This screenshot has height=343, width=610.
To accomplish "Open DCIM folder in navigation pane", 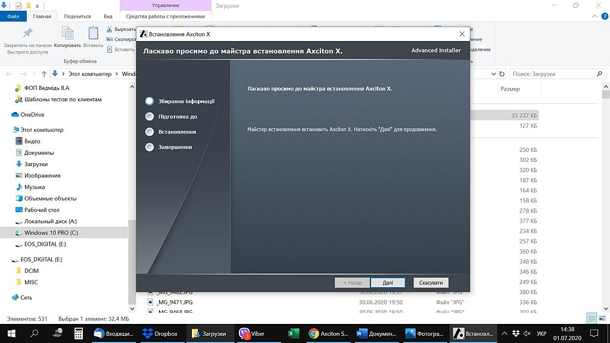I will pyautogui.click(x=31, y=271).
